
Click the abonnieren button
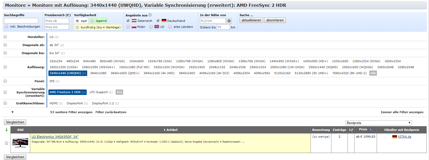coord(275,20)
